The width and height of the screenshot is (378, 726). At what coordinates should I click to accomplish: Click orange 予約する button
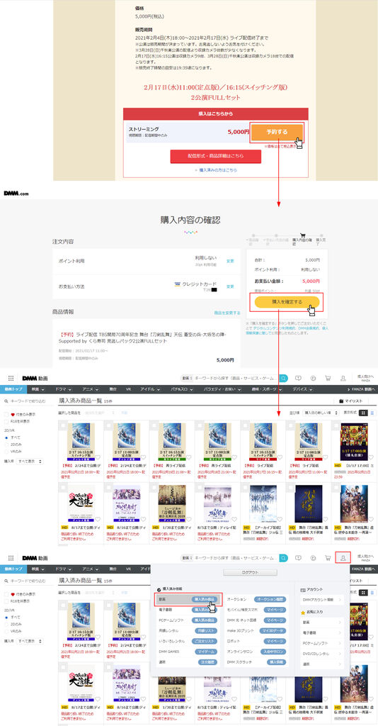click(x=277, y=132)
